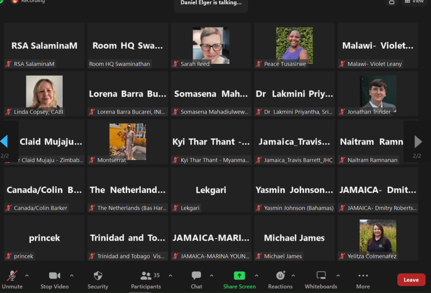Unmute the microphone

click(x=12, y=276)
